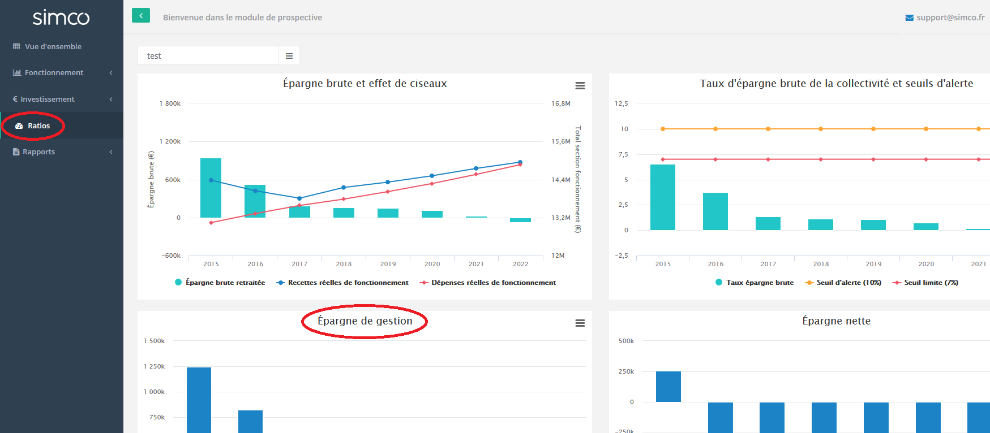
Task: Expand the Rapports sidebar menu chevron
Action: (111, 152)
